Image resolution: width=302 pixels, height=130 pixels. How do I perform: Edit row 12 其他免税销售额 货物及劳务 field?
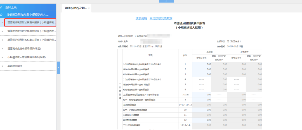click(x=202, y=120)
